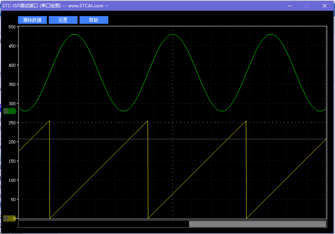The image size is (335, 234).
Task: Click the 250 y-axis label
Action: (12, 123)
